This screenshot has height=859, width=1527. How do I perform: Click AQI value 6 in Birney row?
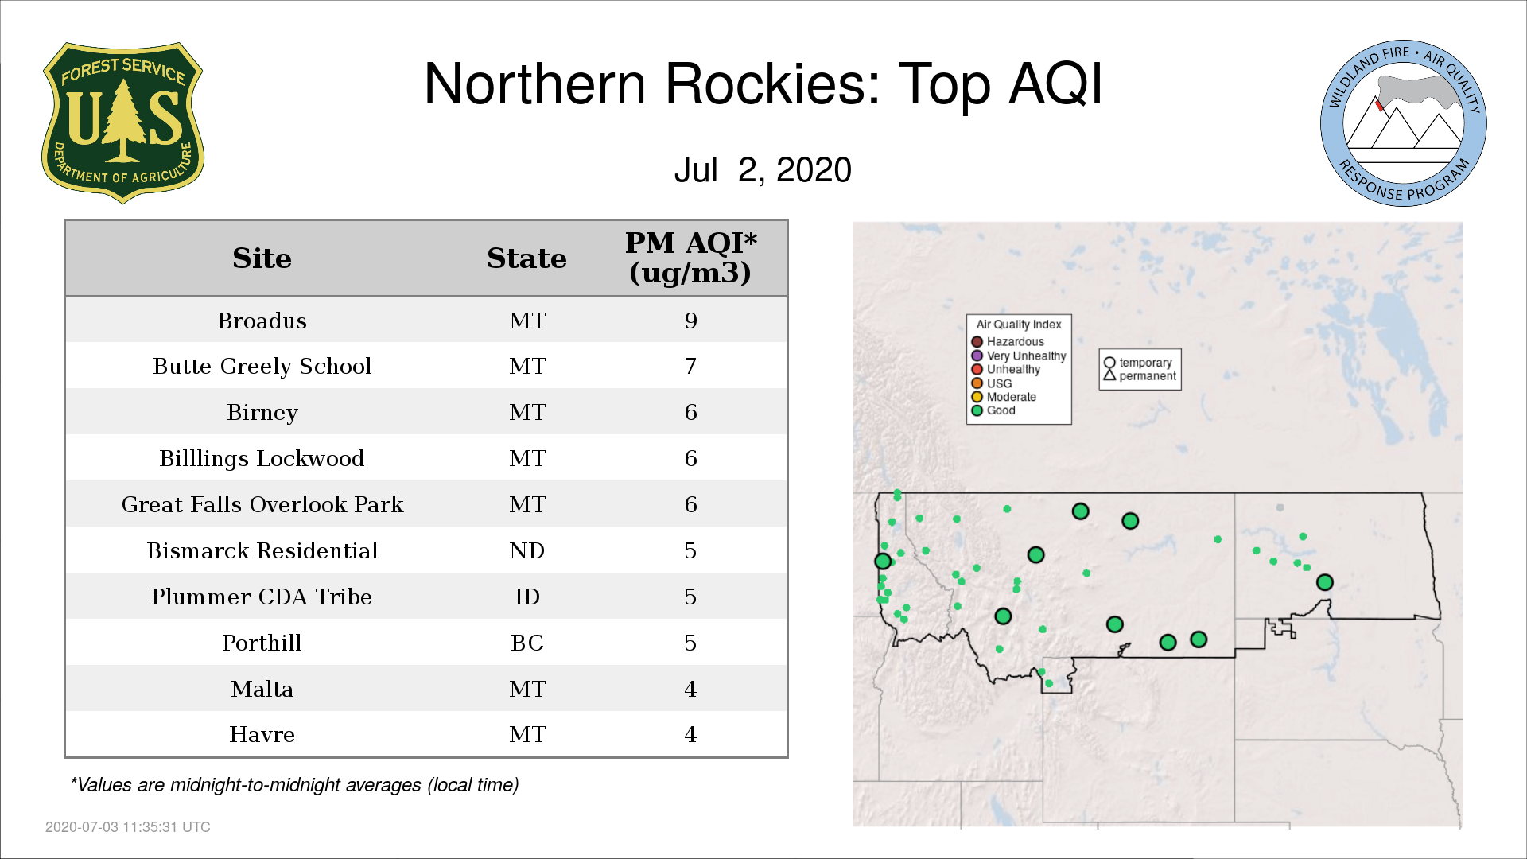point(690,413)
